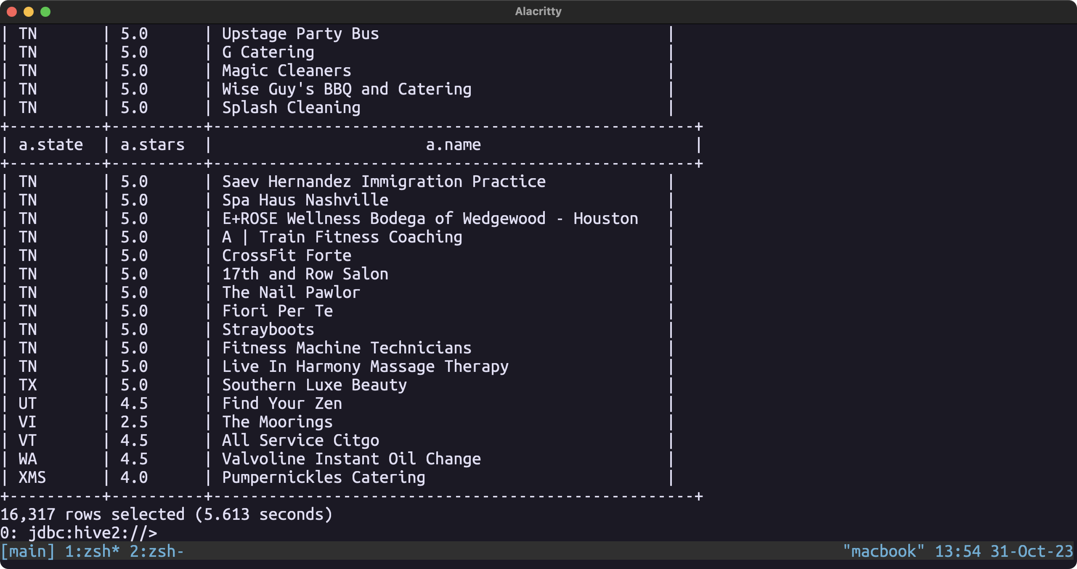Click the 2.5 stars value for The Moorings
Viewport: 1077px width, 569px height.
coord(134,422)
